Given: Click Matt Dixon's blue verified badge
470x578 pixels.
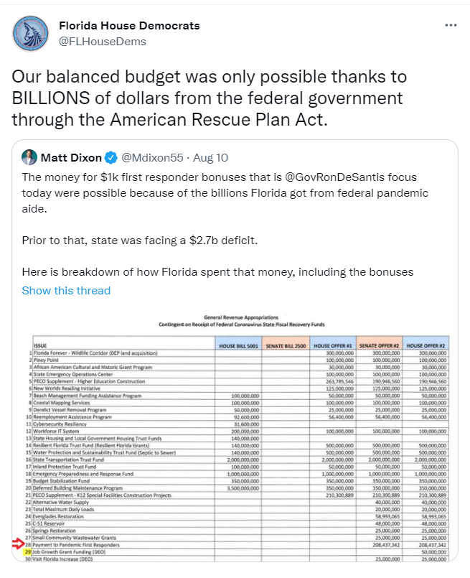Looking at the screenshot, I should [x=113, y=157].
